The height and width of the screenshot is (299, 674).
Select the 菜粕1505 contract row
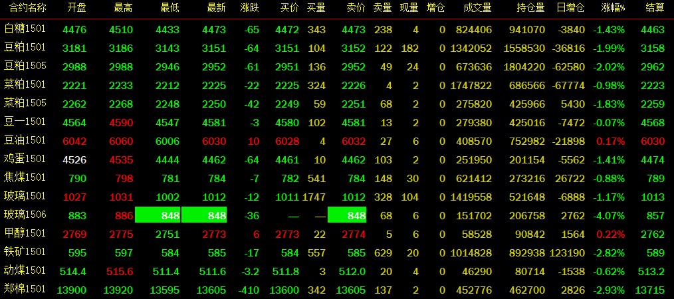point(337,104)
